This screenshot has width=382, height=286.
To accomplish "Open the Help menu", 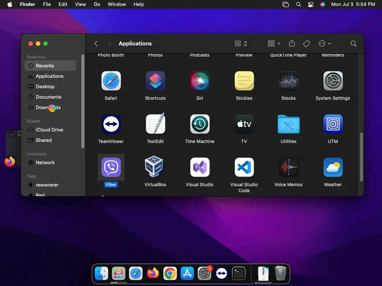I will point(139,4).
